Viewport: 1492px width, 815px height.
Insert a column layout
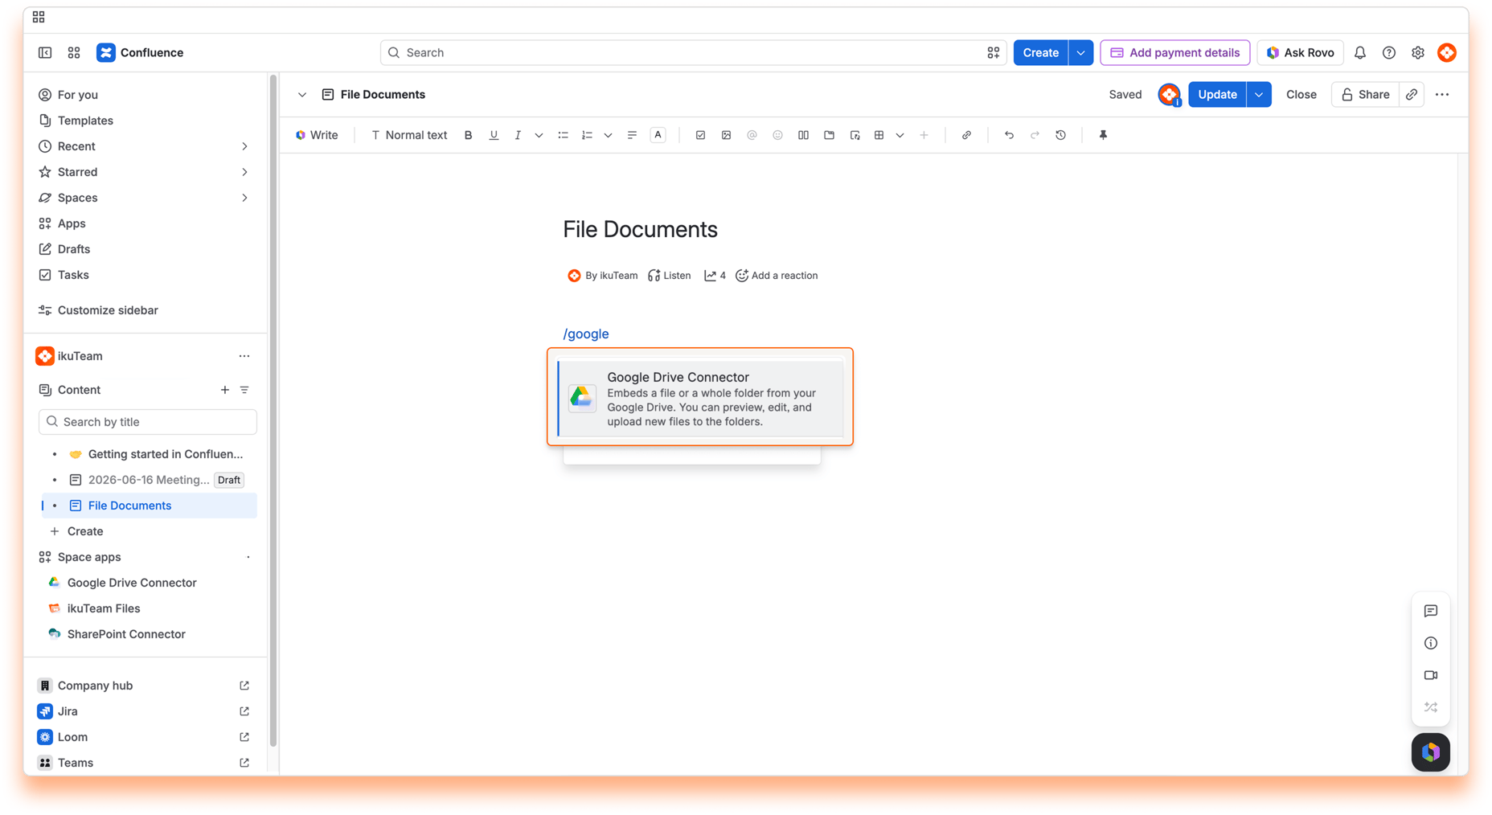pyautogui.click(x=803, y=135)
